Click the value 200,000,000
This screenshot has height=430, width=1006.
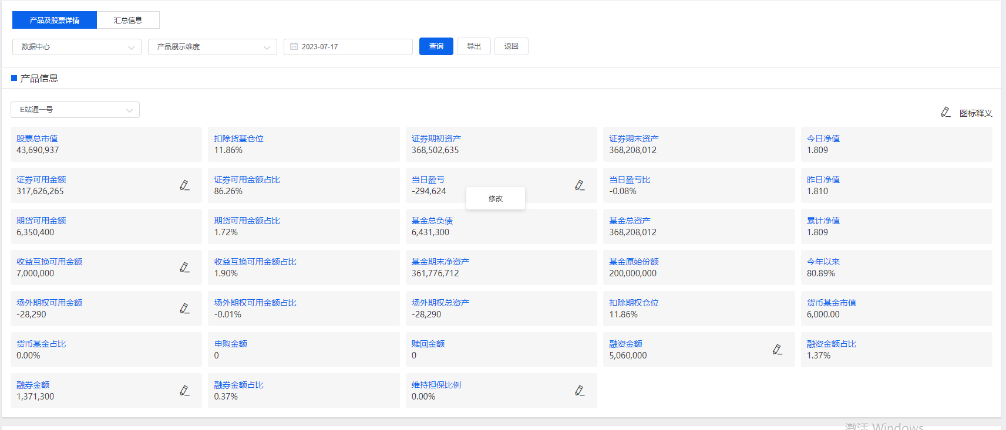[633, 273]
